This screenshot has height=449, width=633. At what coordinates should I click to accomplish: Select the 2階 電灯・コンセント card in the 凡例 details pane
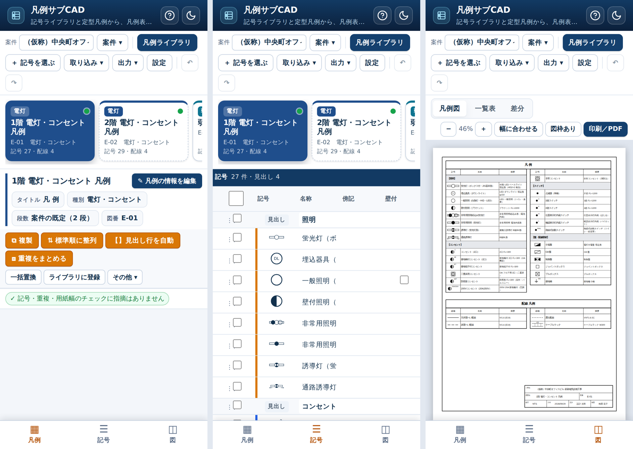click(143, 131)
